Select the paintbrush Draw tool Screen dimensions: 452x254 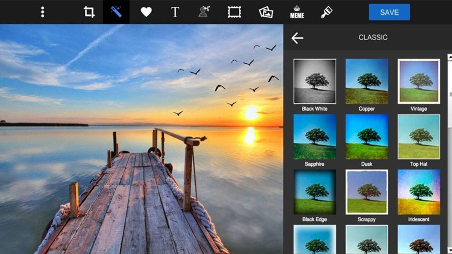pos(326,12)
